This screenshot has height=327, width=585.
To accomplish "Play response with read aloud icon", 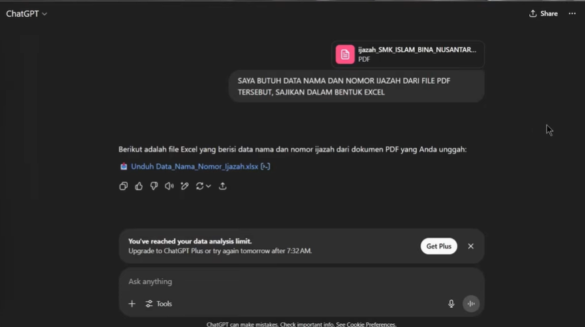I will (170, 186).
